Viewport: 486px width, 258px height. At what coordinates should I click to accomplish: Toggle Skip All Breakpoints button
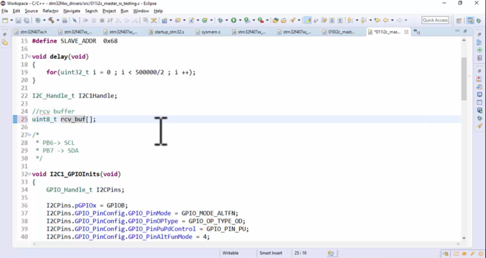point(75,20)
